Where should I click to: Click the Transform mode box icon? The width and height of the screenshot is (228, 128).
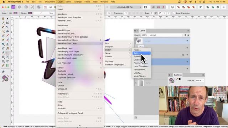[126, 13]
